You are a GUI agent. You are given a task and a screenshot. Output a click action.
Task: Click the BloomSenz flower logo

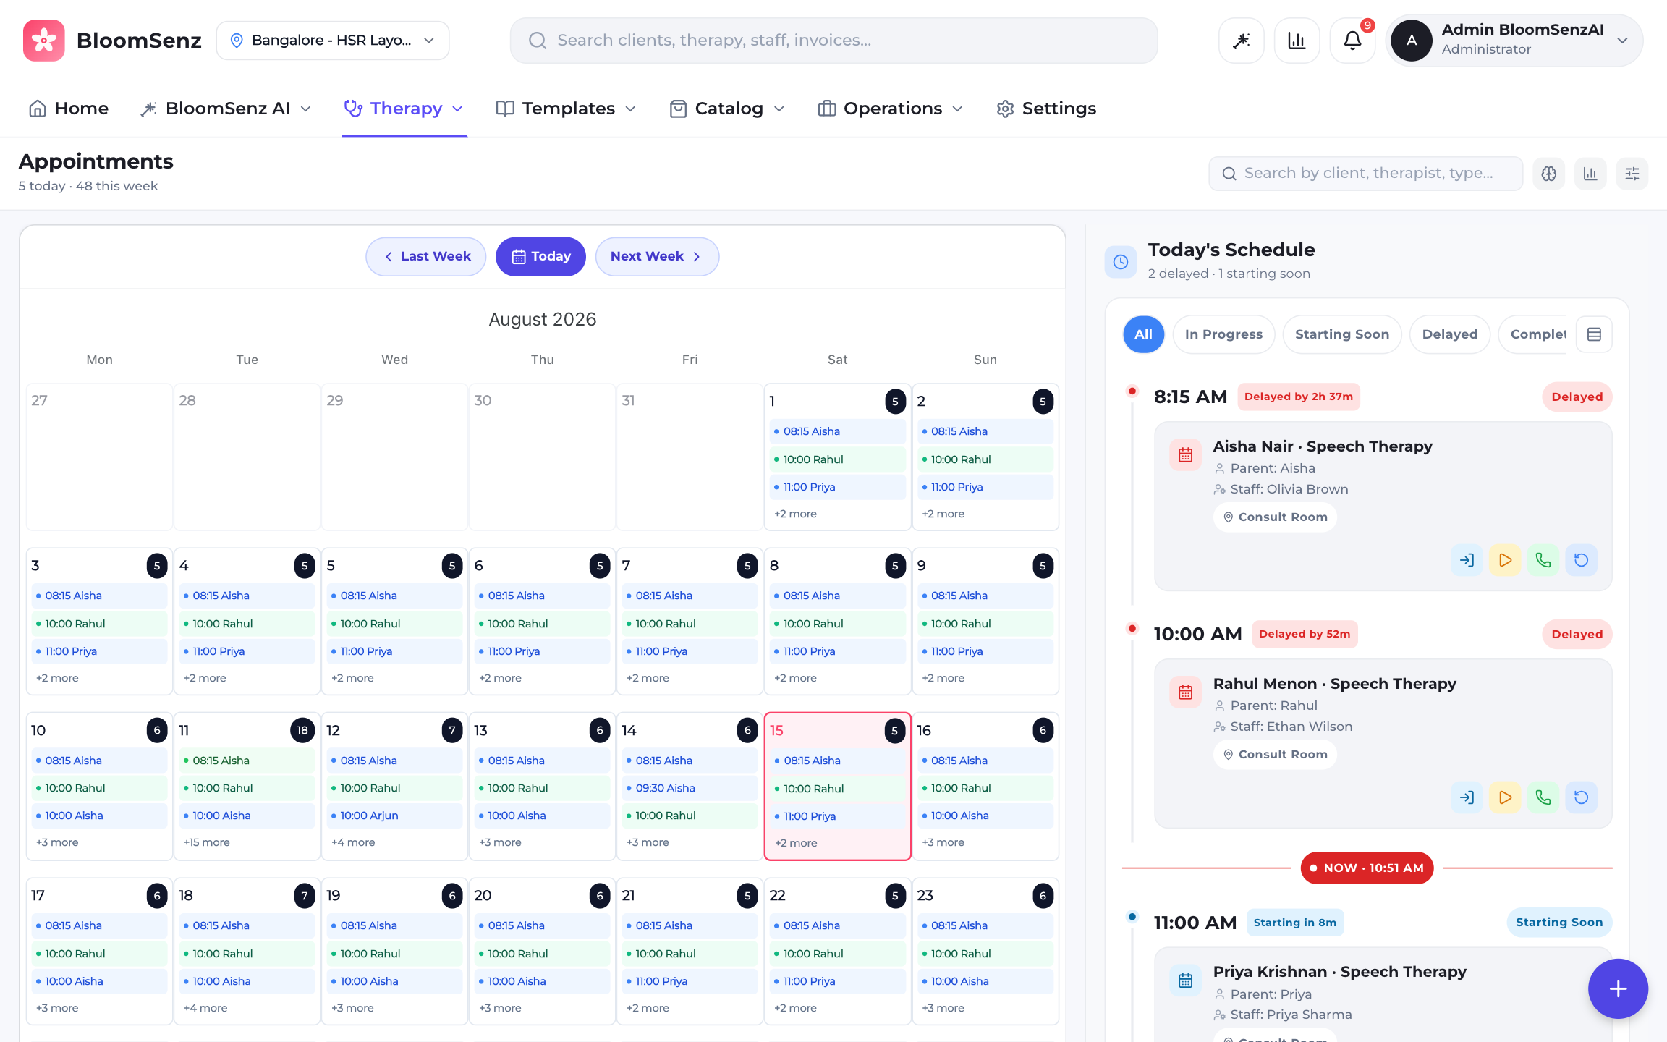(x=43, y=41)
